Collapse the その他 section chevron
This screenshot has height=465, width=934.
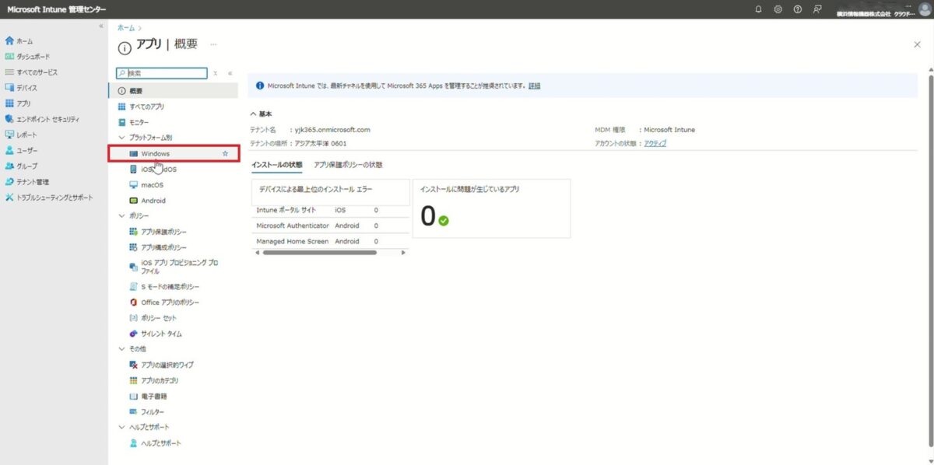tap(121, 348)
